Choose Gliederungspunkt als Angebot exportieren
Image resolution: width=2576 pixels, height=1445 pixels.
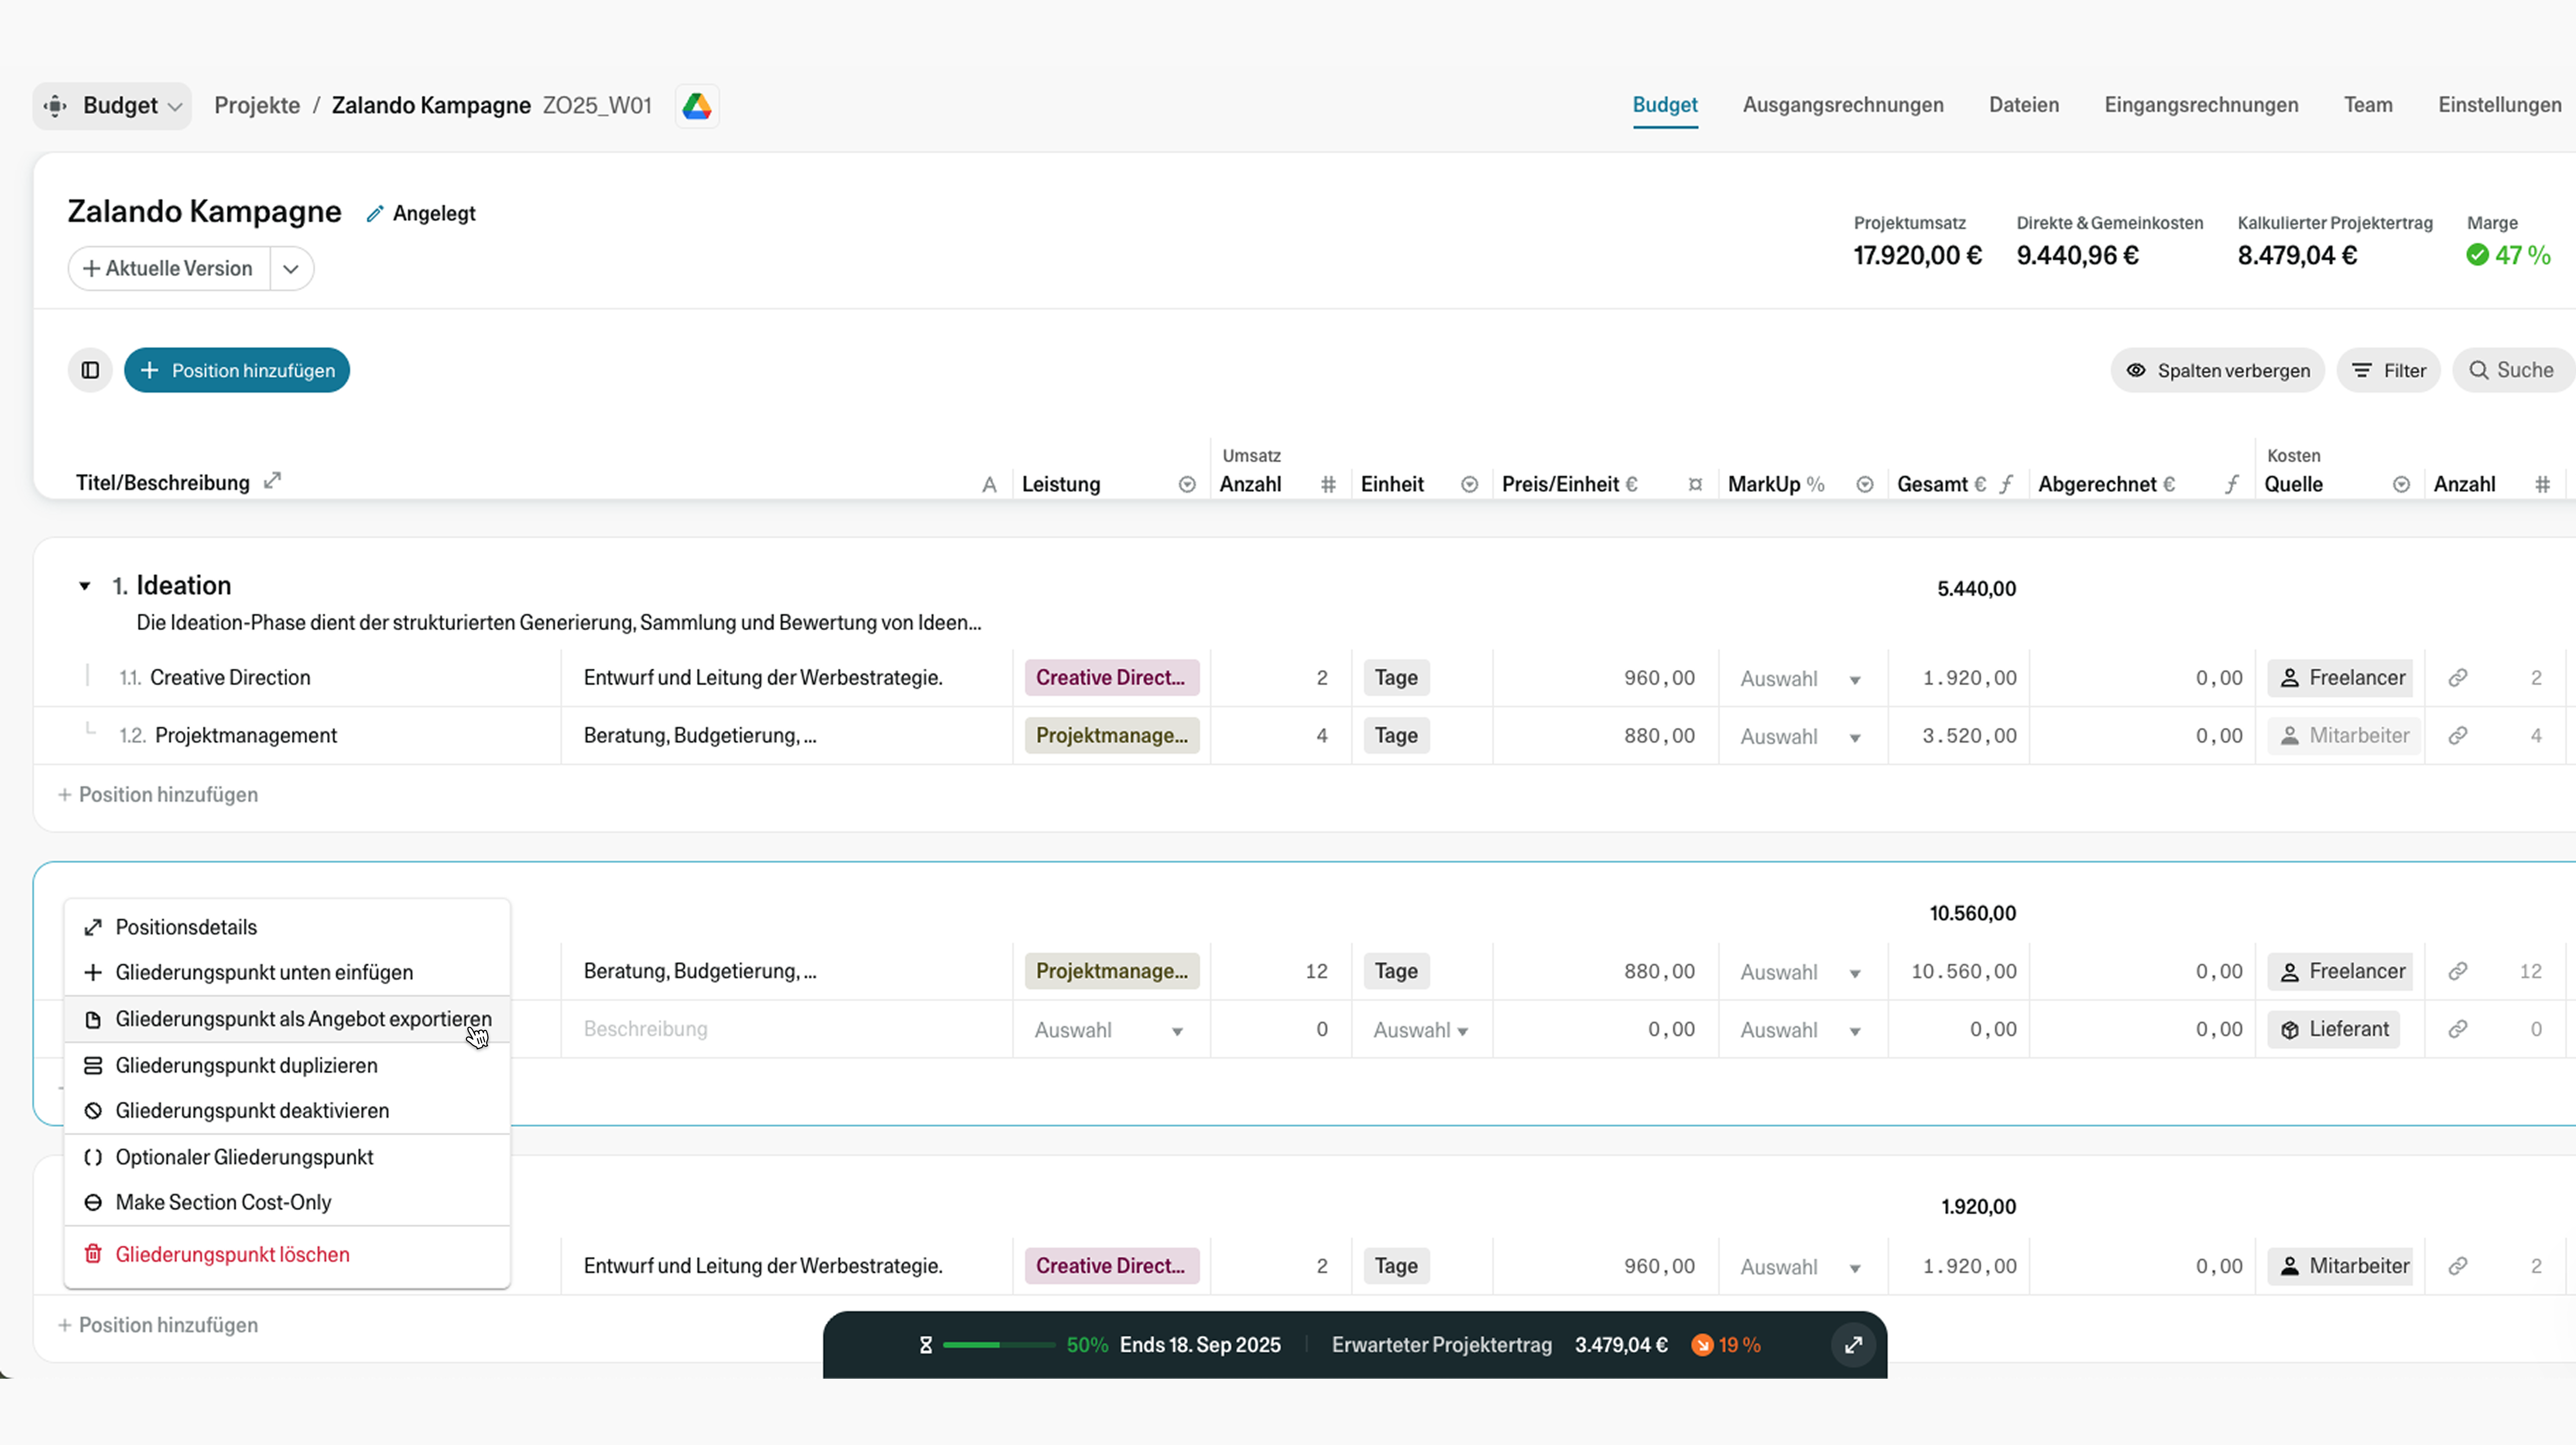point(287,1019)
